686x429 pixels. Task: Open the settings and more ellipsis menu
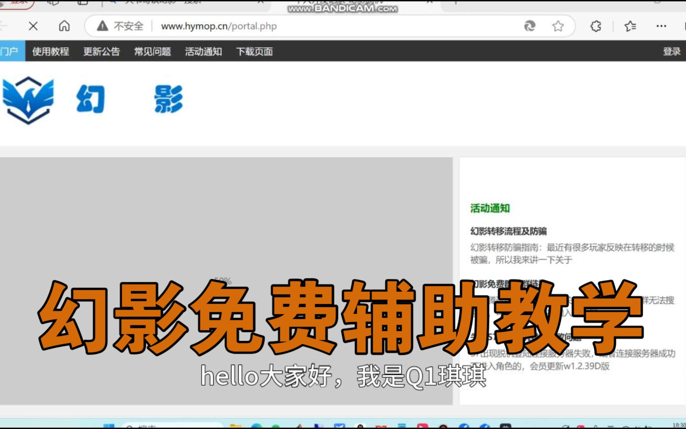[x=661, y=26]
